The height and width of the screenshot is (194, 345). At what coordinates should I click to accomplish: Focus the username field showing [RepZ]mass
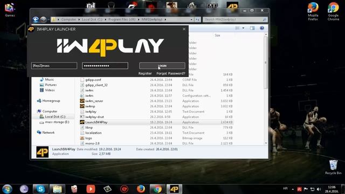coord(54,66)
